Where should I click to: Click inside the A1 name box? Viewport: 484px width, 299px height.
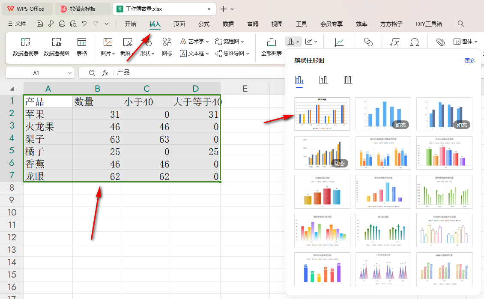click(36, 73)
